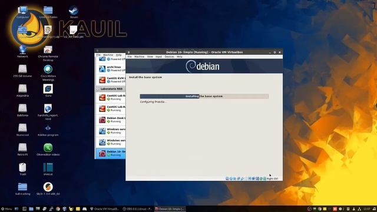Open the Cura desktop shortcut
This screenshot has height=212, width=377.
coord(48,91)
